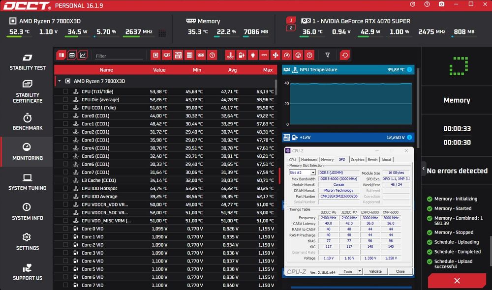
Task: Toggle the usage gauge filter icon
Action: [x=298, y=55]
